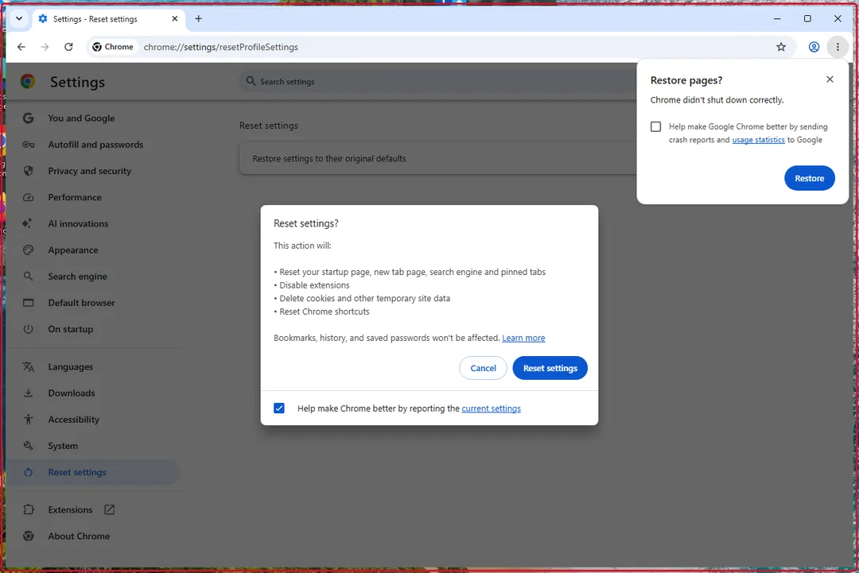This screenshot has width=859, height=573.
Task: Click the Accessibility person icon
Action: pyautogui.click(x=28, y=419)
